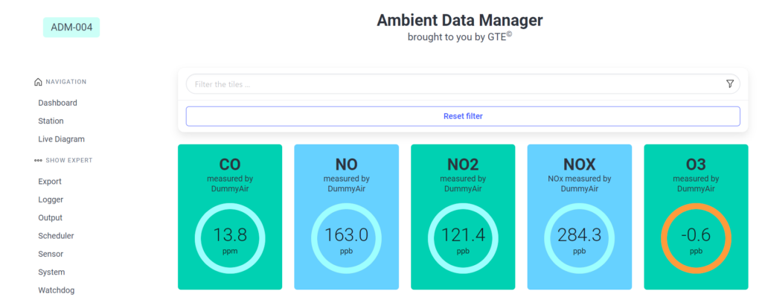Open the Station page
This screenshot has height=297, width=762.
(51, 121)
